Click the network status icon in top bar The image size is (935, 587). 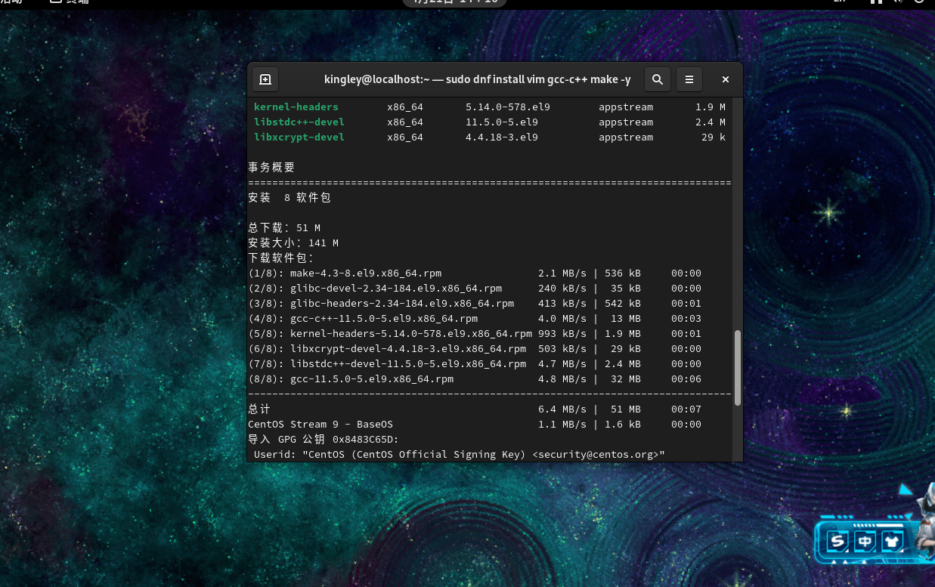pyautogui.click(x=875, y=2)
